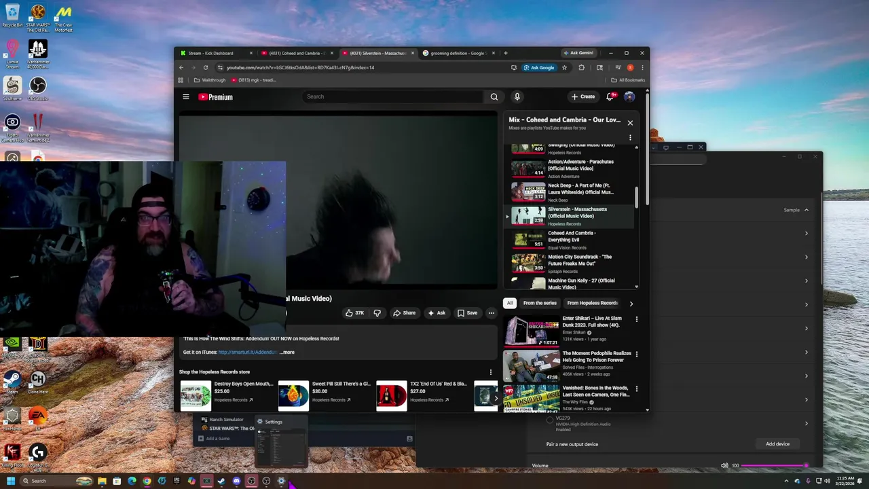The image size is (869, 489).
Task: Click the YouTube Premium logo
Action: click(x=215, y=97)
